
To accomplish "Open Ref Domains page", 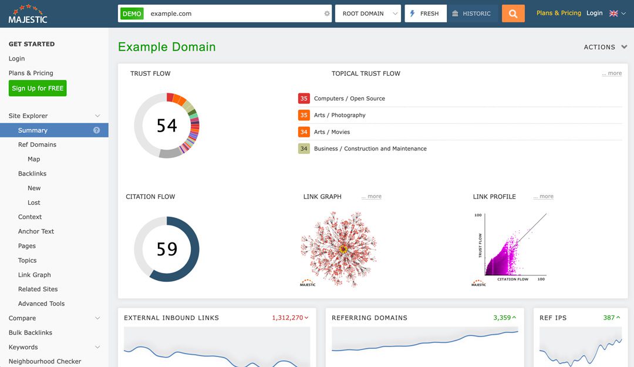I will [37, 144].
